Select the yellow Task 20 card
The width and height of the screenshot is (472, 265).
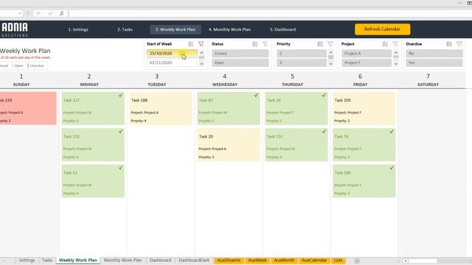click(229, 145)
